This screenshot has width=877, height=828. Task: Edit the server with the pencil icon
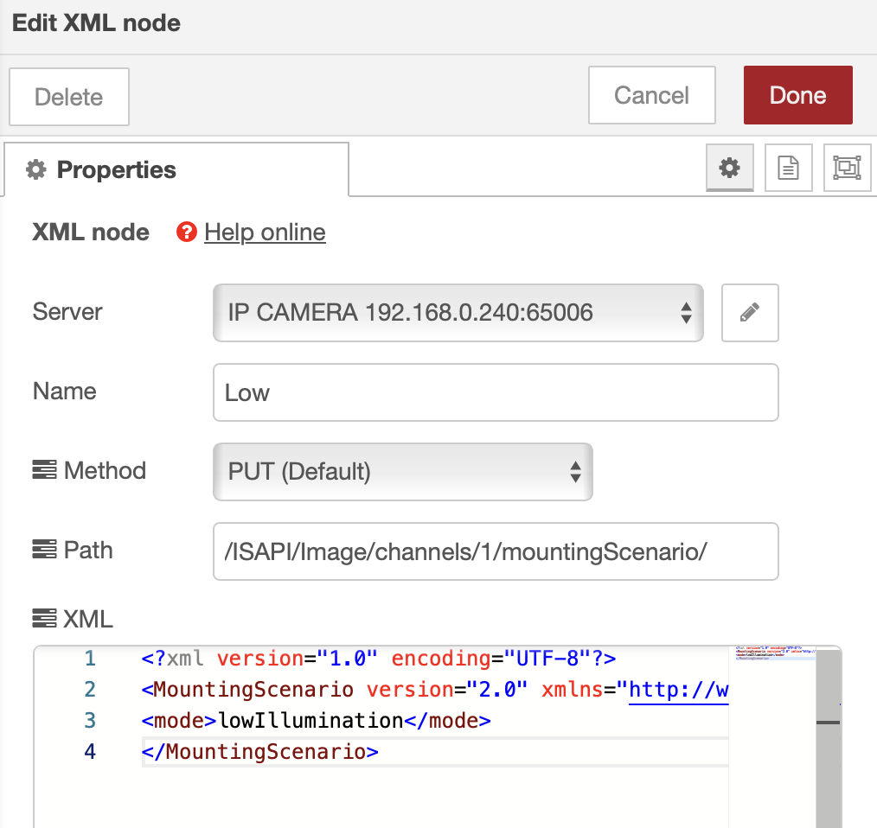(749, 313)
